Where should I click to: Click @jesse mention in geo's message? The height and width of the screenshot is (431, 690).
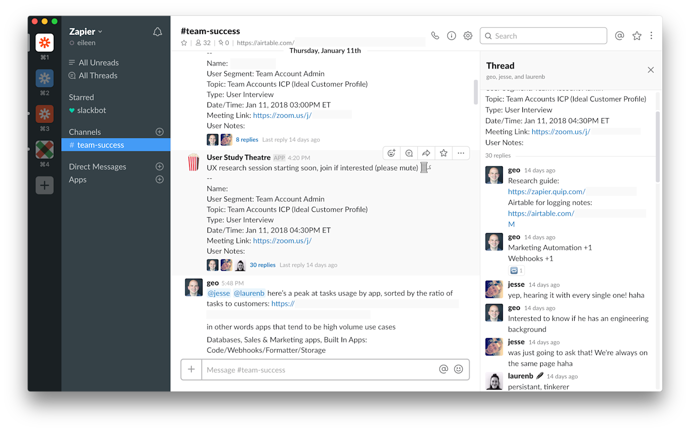tap(219, 293)
